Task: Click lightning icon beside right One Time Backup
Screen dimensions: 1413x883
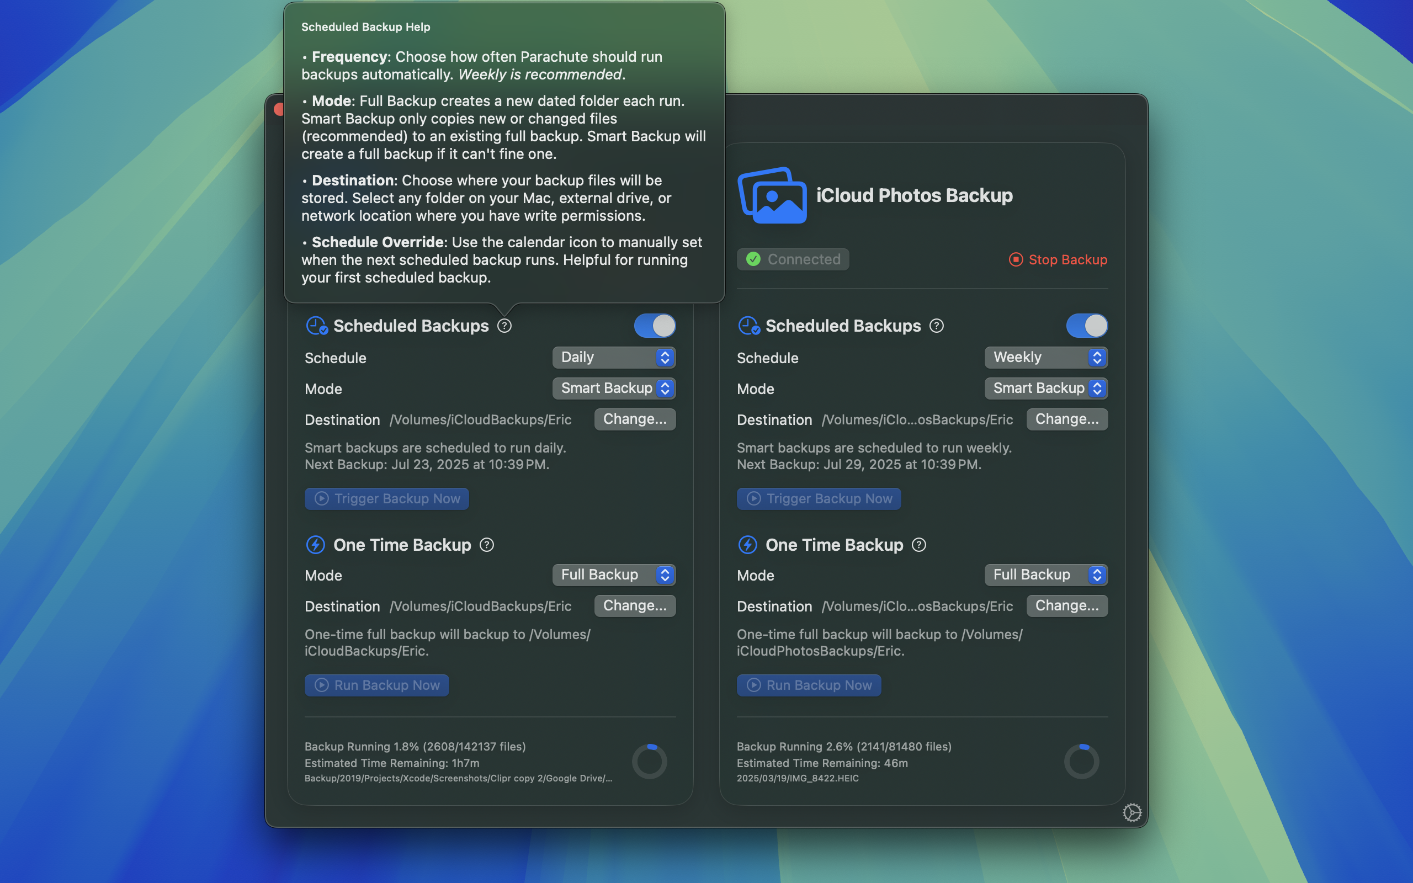Action: 747,545
